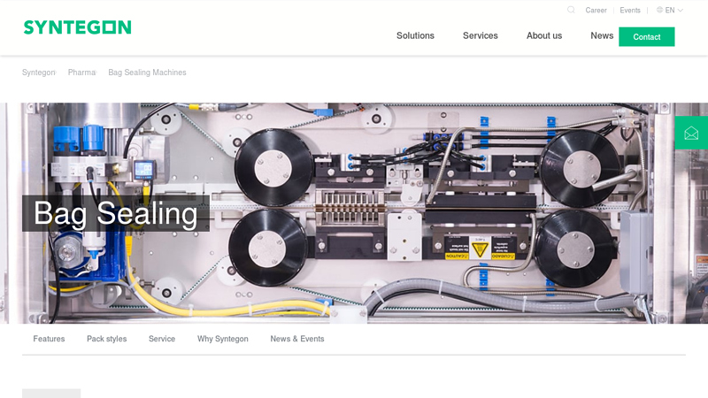Screen dimensions: 708x398
Task: Navigate to Pharma breadcrumb
Action: click(81, 73)
